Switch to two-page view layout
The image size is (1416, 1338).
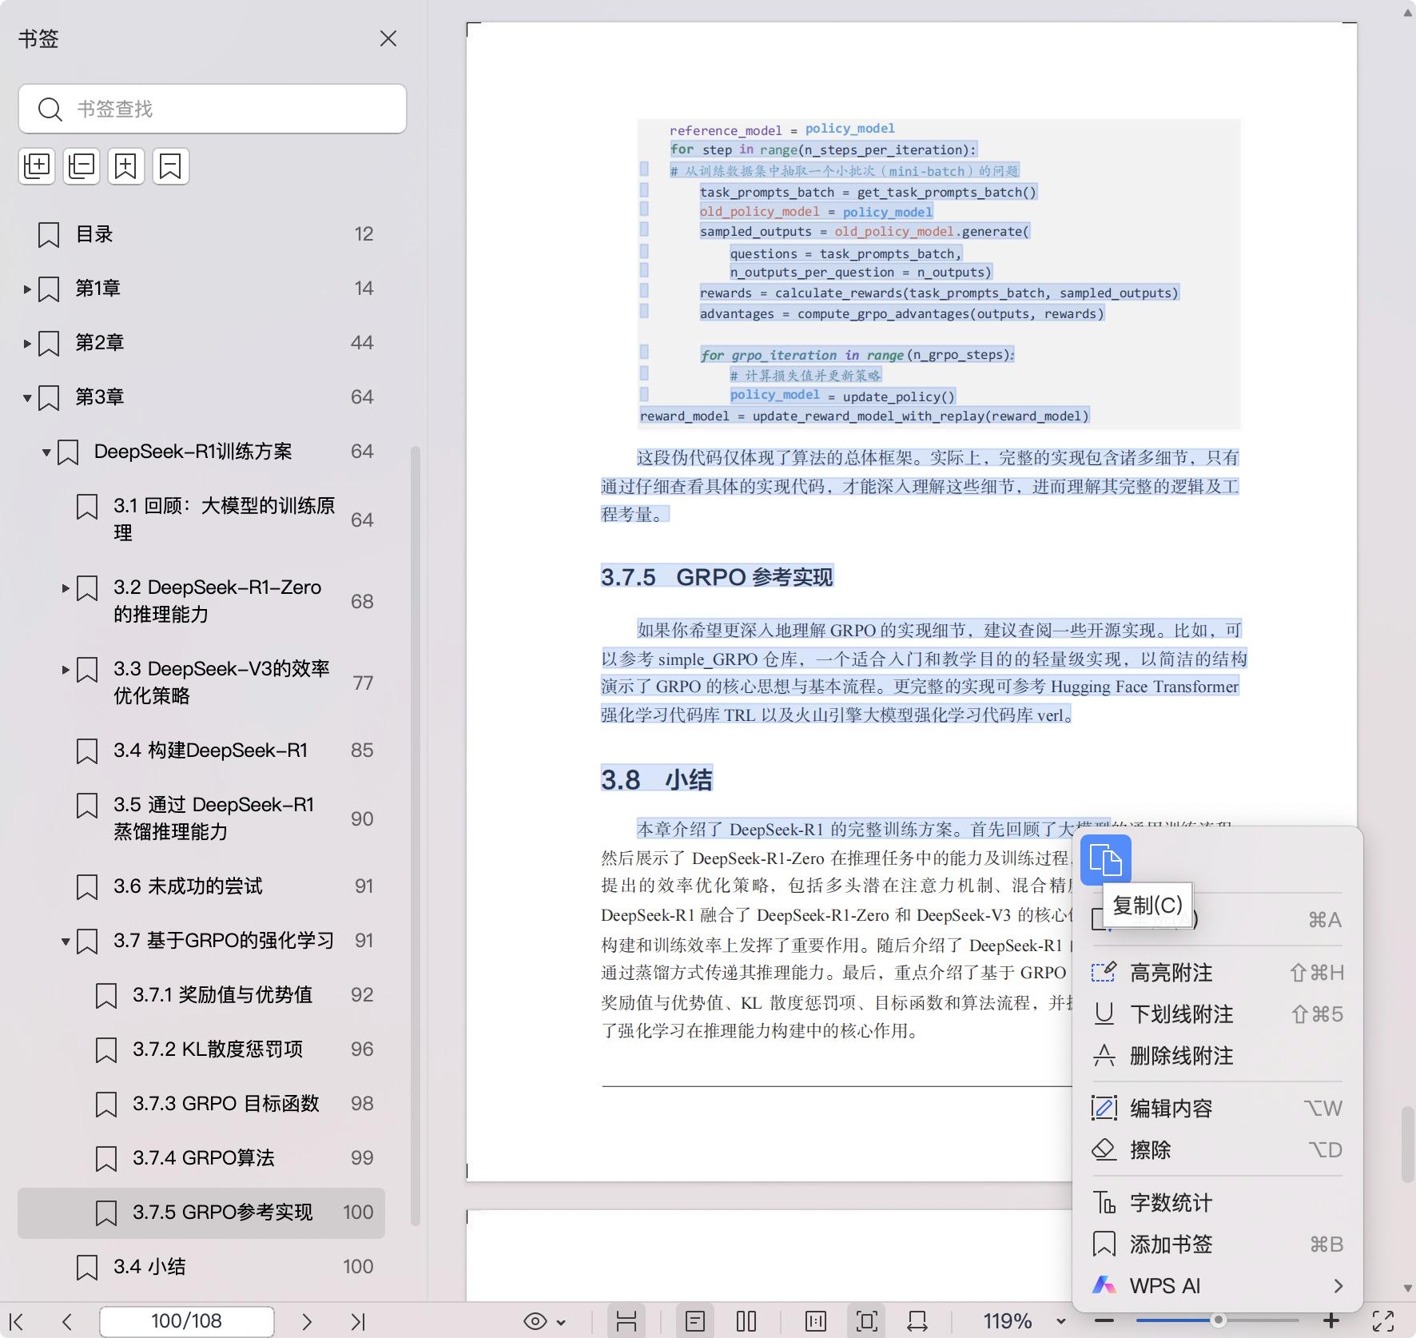pyautogui.click(x=746, y=1321)
